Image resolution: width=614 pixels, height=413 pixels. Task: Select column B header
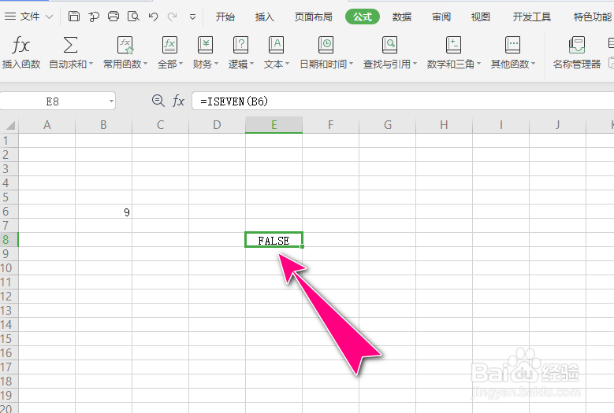[103, 125]
